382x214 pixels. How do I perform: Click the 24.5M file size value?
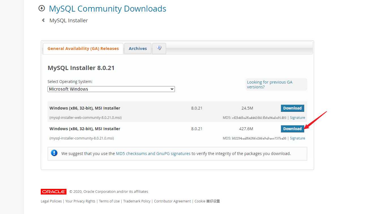click(x=247, y=108)
